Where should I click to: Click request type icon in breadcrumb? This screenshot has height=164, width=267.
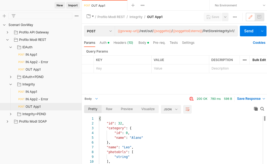pos(89,16)
